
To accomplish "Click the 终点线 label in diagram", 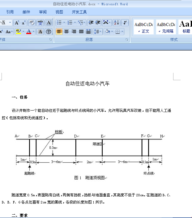I will click(x=148, y=173).
